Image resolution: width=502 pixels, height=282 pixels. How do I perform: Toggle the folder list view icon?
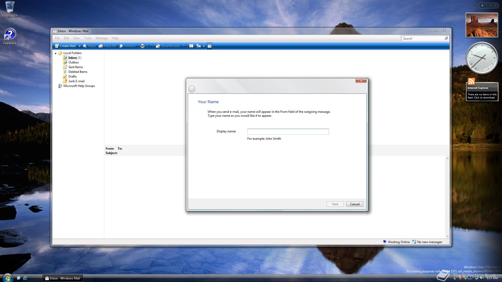209,46
